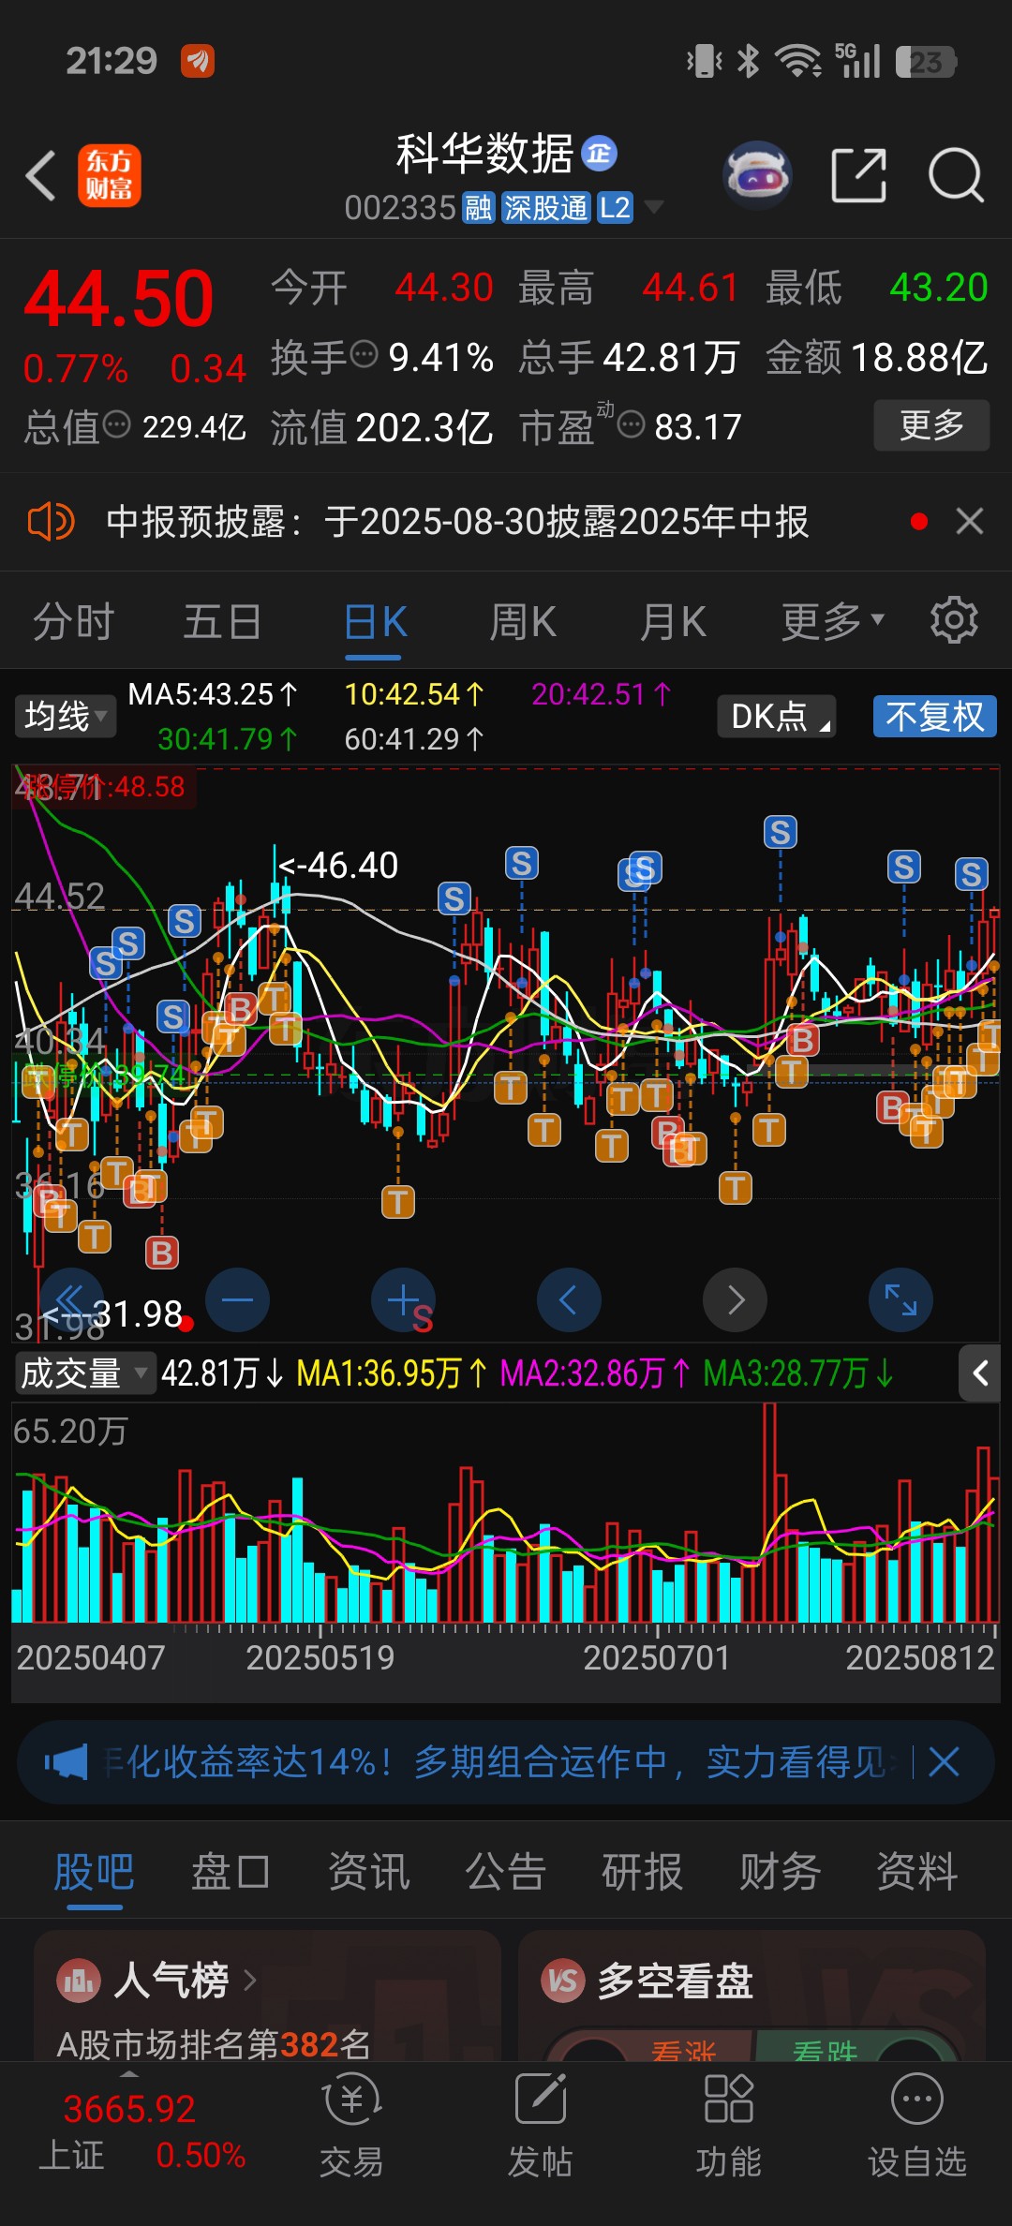This screenshot has width=1012, height=2226.
Task: Open the 均线 indicator dropdown
Action: pos(65,717)
